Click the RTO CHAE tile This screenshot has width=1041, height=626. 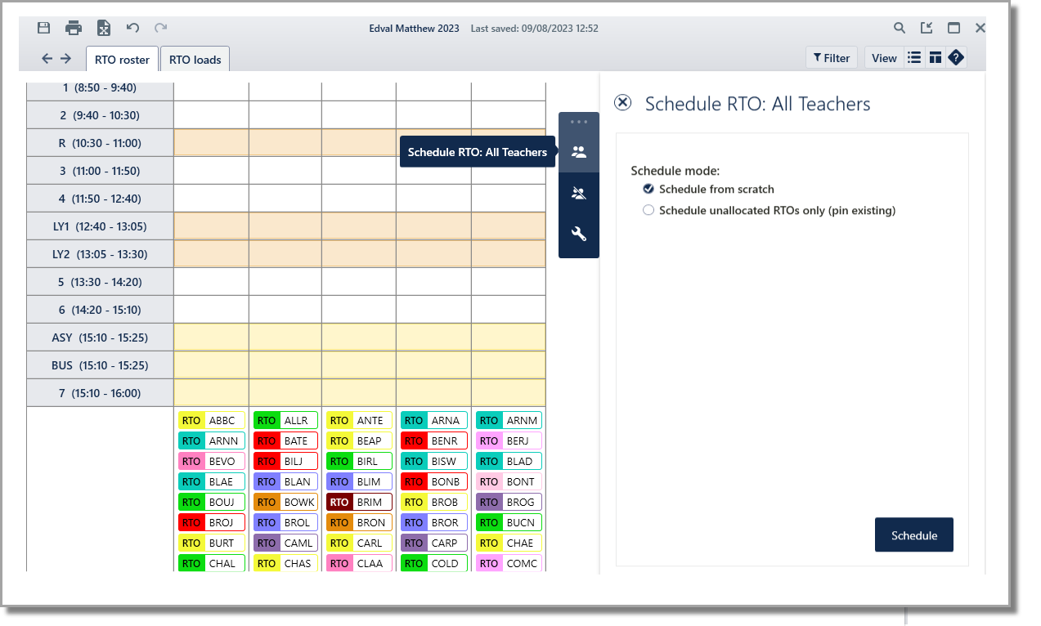[x=509, y=543]
